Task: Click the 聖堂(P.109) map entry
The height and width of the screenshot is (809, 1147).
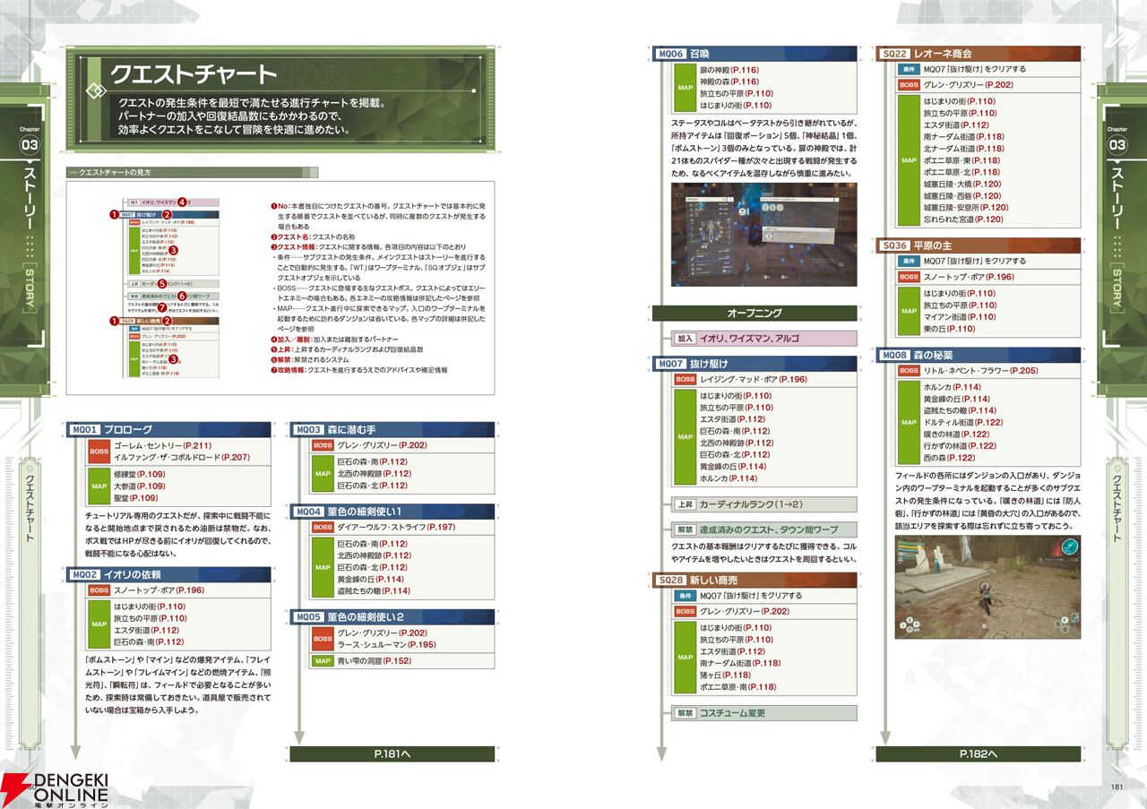Action: click(135, 498)
